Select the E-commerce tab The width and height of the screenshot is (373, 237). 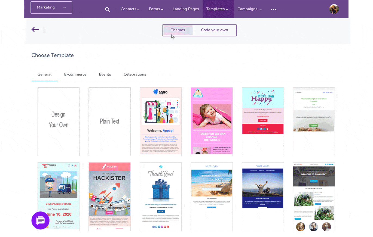(75, 74)
